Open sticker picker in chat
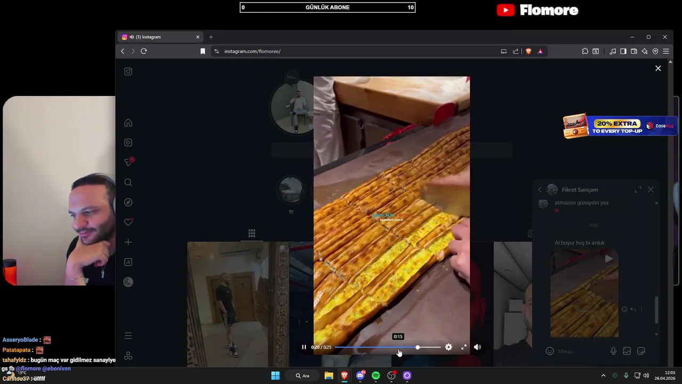The image size is (682, 384). pos(642,351)
